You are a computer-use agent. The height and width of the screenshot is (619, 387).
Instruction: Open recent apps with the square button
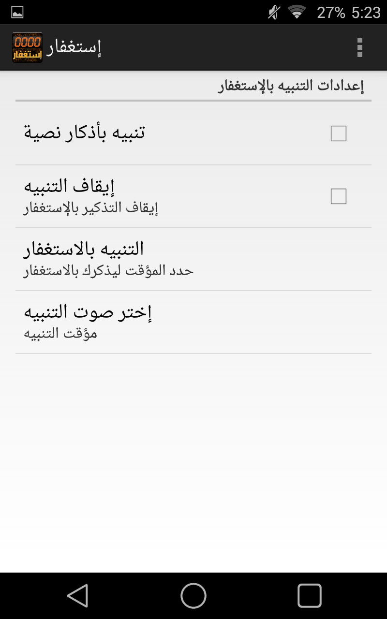(x=309, y=595)
